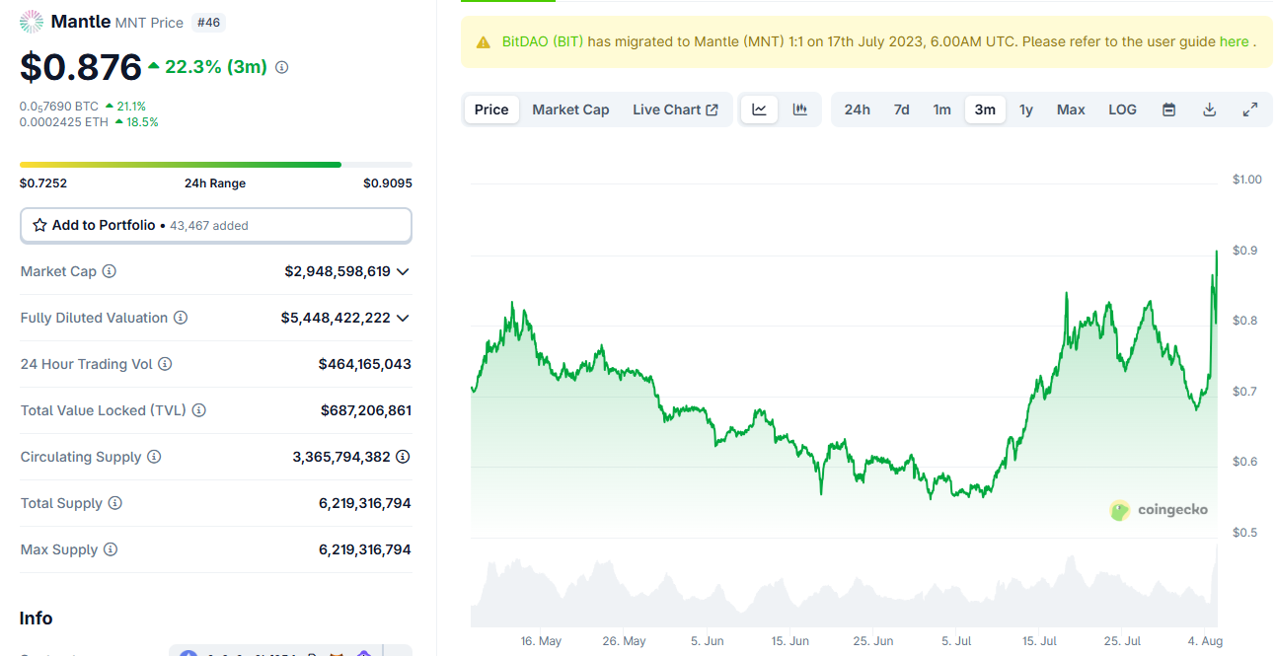The height and width of the screenshot is (656, 1275).
Task: Open the BitDAO (BIT) link
Action: click(543, 42)
